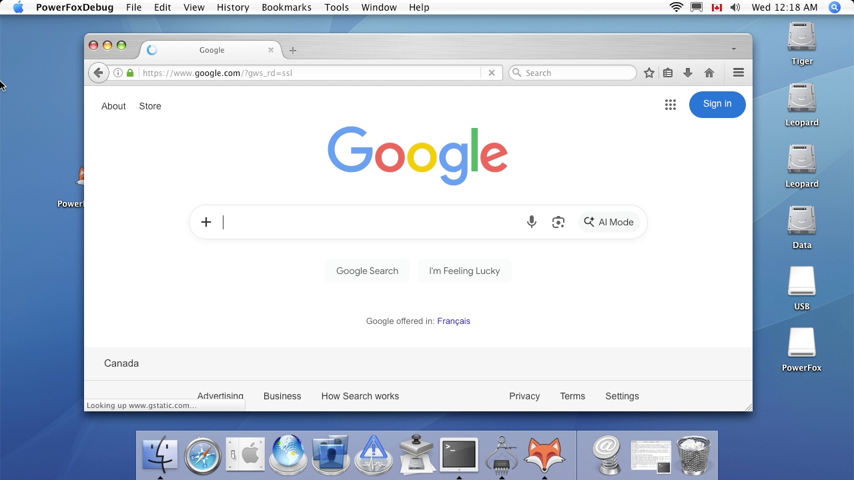Open the Apple menu
This screenshot has width=854, height=480.
coord(18,7)
